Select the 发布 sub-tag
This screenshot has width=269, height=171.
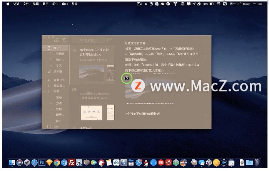(x=55, y=97)
